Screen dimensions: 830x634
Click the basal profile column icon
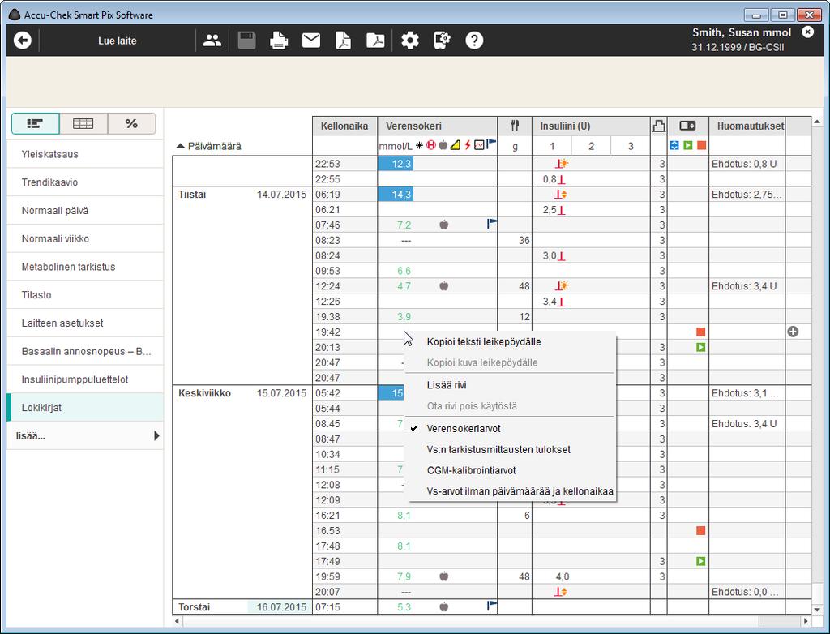pos(658,126)
